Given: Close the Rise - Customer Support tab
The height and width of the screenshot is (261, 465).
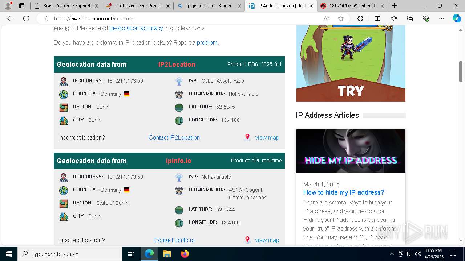Looking at the screenshot, I should (x=96, y=6).
